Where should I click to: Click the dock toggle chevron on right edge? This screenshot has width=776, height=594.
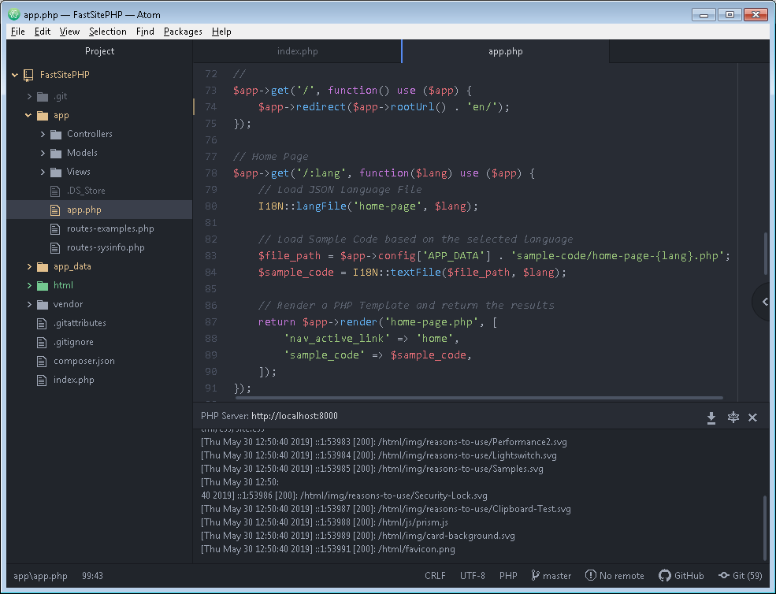coord(764,301)
